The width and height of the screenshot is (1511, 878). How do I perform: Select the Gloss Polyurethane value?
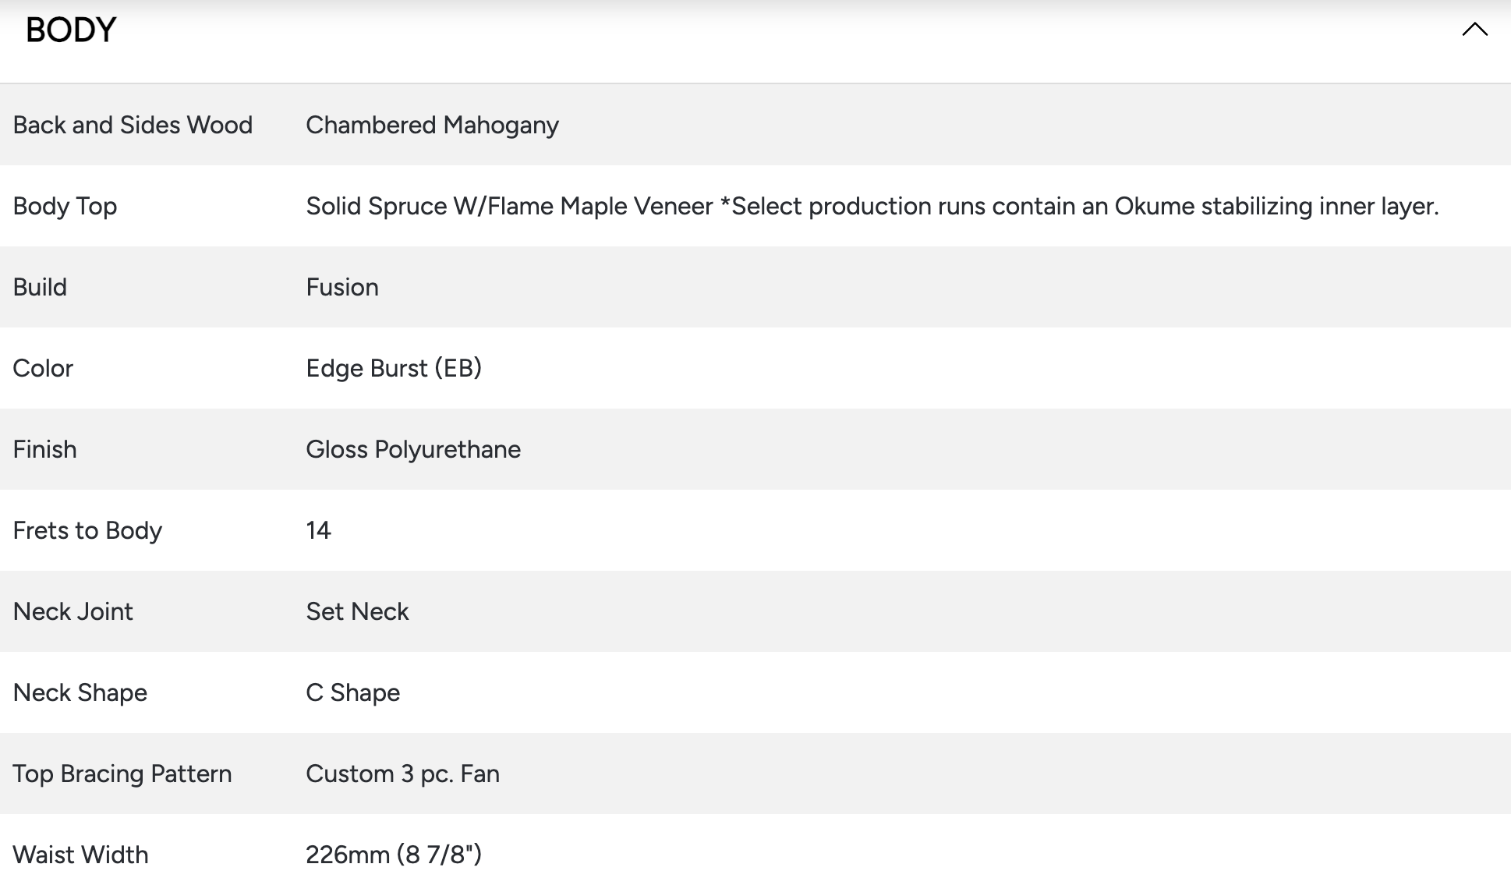click(413, 449)
